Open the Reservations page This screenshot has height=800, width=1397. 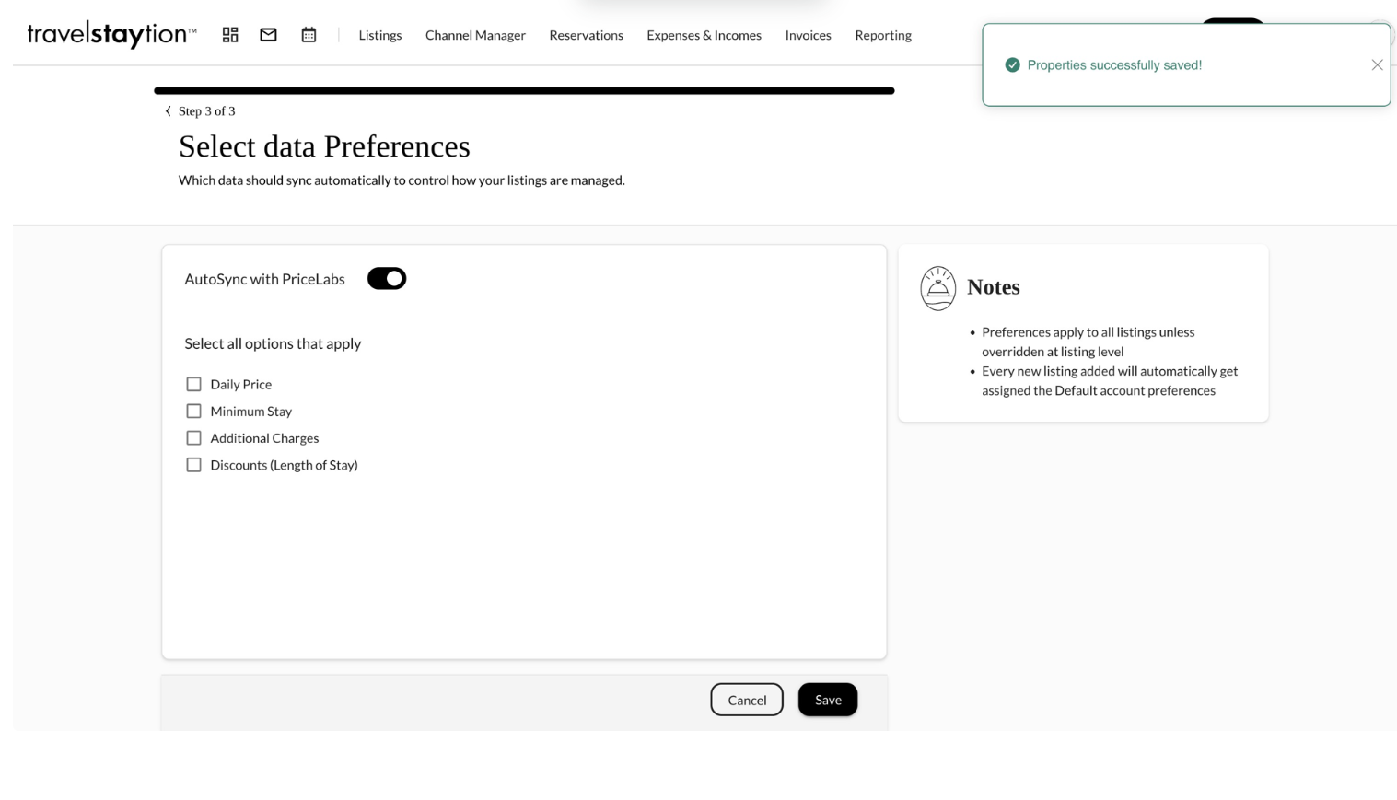click(586, 35)
